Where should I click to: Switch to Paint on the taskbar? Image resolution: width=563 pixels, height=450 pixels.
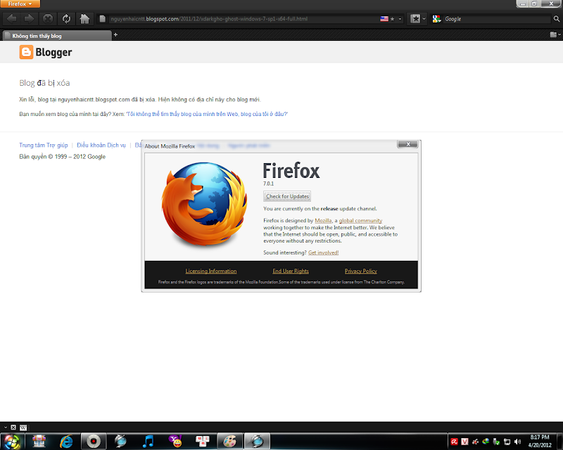coord(230,442)
